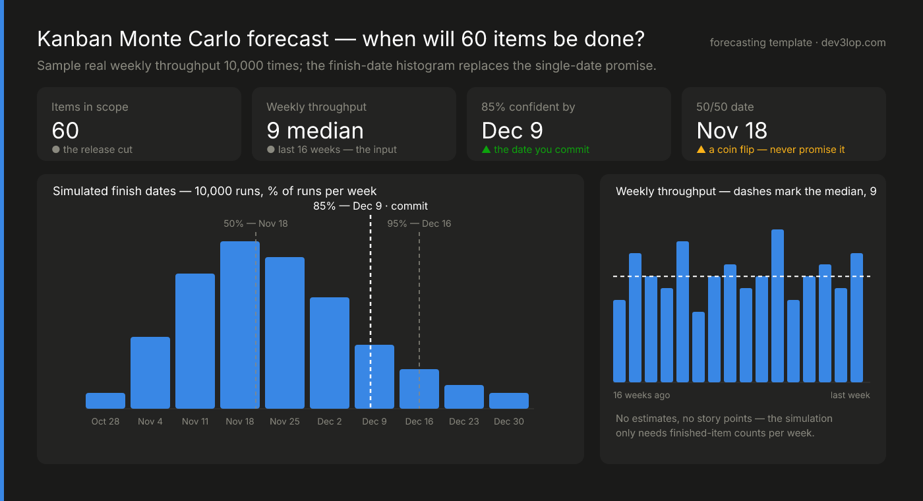This screenshot has width=923, height=501.
Task: Click the 'Dec 30' axis label
Action: [x=509, y=421]
